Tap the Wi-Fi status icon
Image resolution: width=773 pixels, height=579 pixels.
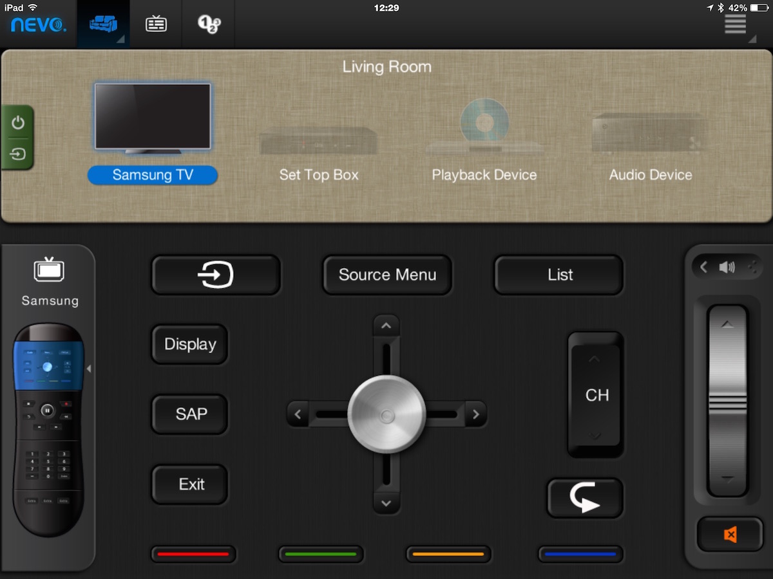pos(32,8)
